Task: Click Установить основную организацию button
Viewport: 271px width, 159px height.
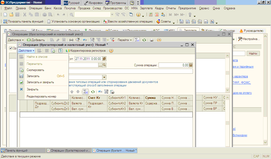Action: click(74, 21)
